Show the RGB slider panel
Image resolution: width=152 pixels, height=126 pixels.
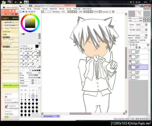tap(24, 12)
